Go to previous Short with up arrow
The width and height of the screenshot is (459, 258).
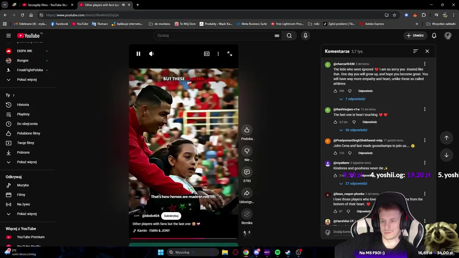pyautogui.click(x=446, y=138)
